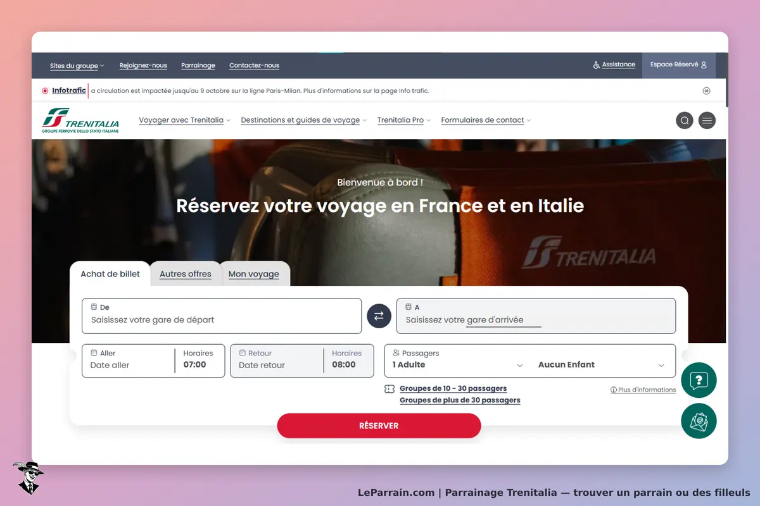Switch to Autres offres tab

(x=186, y=274)
